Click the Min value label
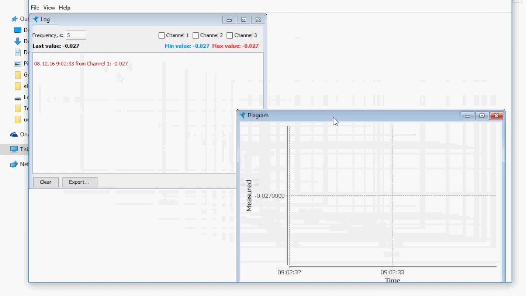Screen dimensions: 526x296 [187, 46]
